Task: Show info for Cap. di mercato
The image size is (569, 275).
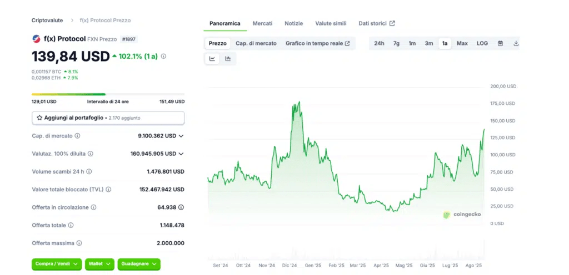Action: coord(77,136)
